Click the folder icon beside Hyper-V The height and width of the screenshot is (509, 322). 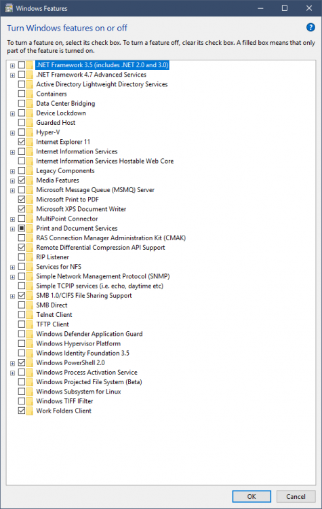coord(30,132)
